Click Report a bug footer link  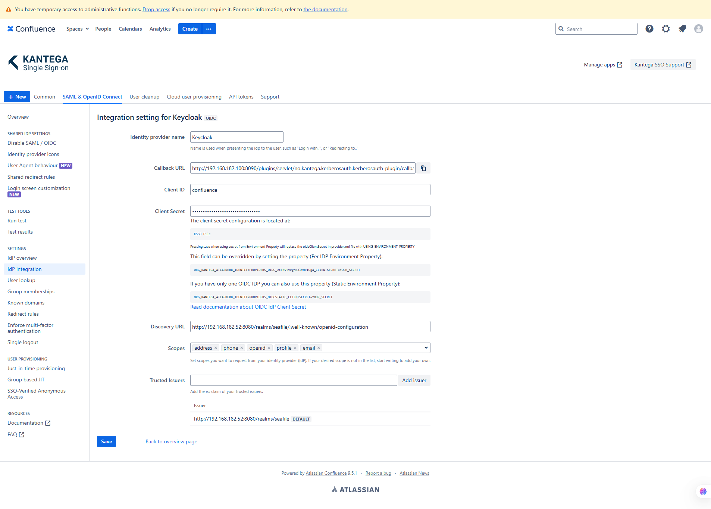click(x=378, y=473)
